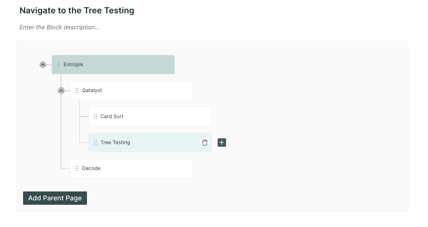Edit the block description field
This screenshot has width=428, height=227.
pos(59,27)
